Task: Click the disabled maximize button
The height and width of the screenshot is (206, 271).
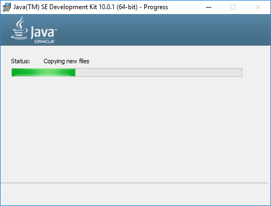Action: tap(233, 7)
